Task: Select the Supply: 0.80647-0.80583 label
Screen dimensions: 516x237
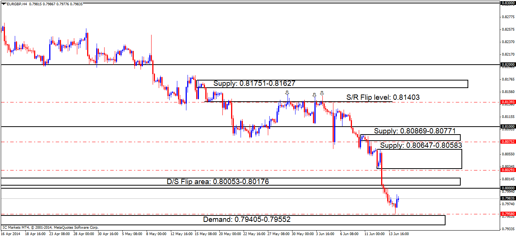Action: (x=421, y=145)
